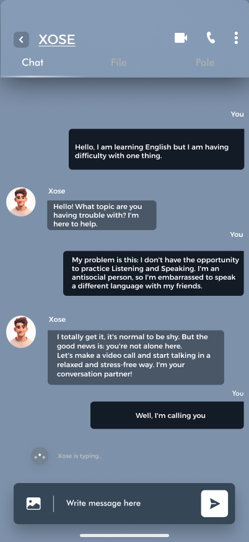This screenshot has height=542, width=249.
Task: Click the "Xose is typing.." status text
Action: 80,456
